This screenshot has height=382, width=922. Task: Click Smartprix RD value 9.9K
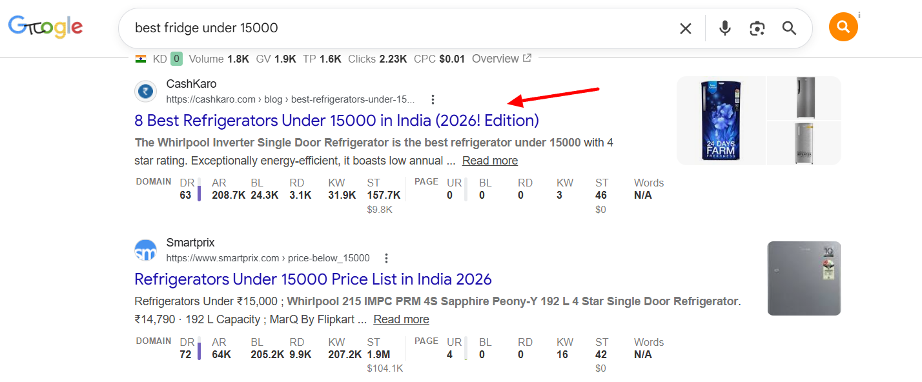point(300,354)
